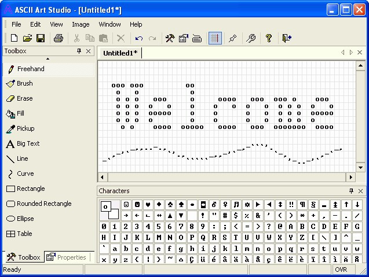Click the Exit door toolbar icon
This screenshot has width=369, height=277.
click(287, 38)
